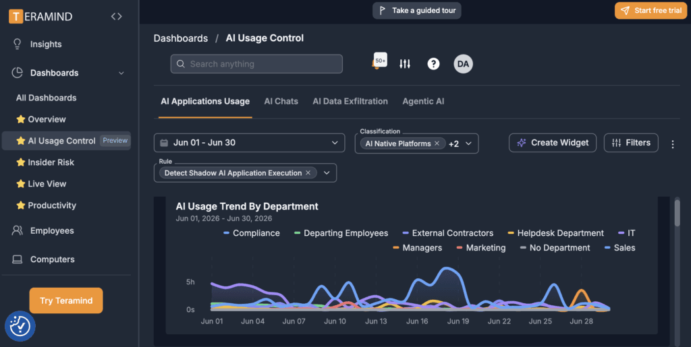This screenshot has height=347, width=691.
Task: Toggle the IT legend series
Action: point(627,233)
